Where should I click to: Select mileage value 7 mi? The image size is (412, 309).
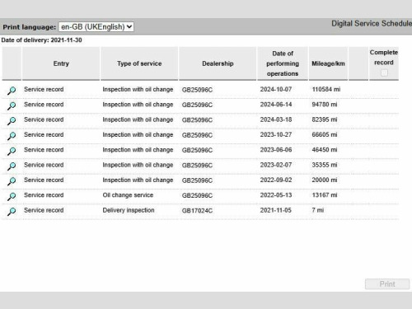[318, 210]
